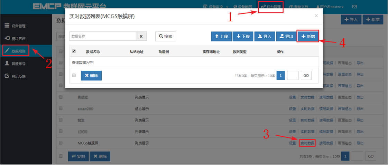The height and width of the screenshot is (165, 388).
Task: Open 读写数据 for the MCGS触摸屏 row
Action: click(326, 143)
